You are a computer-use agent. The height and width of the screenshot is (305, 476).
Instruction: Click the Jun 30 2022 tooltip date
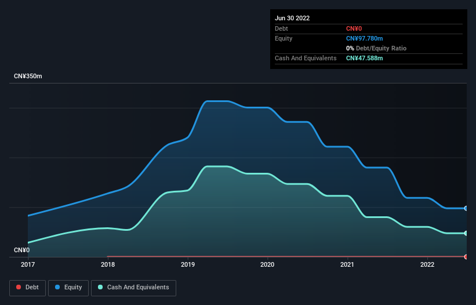pos(292,18)
